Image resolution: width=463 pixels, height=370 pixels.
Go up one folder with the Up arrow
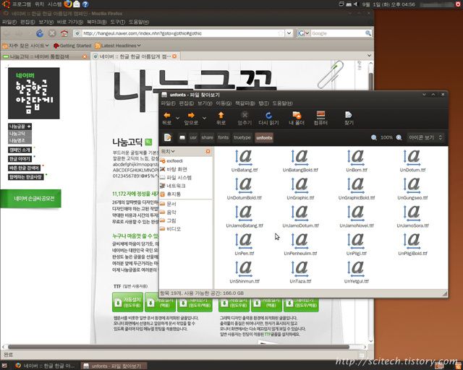[x=221, y=116]
